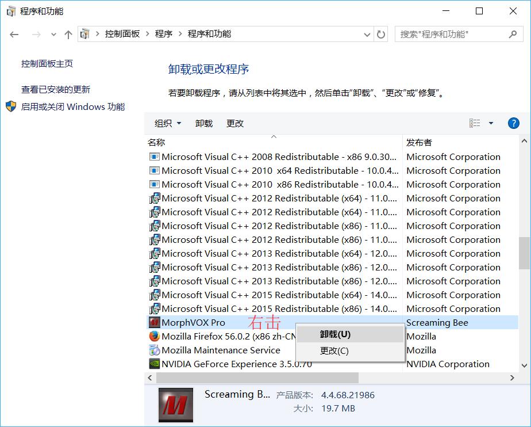Click the 卸载 toolbar button
The width and height of the screenshot is (531, 427).
pyautogui.click(x=204, y=123)
